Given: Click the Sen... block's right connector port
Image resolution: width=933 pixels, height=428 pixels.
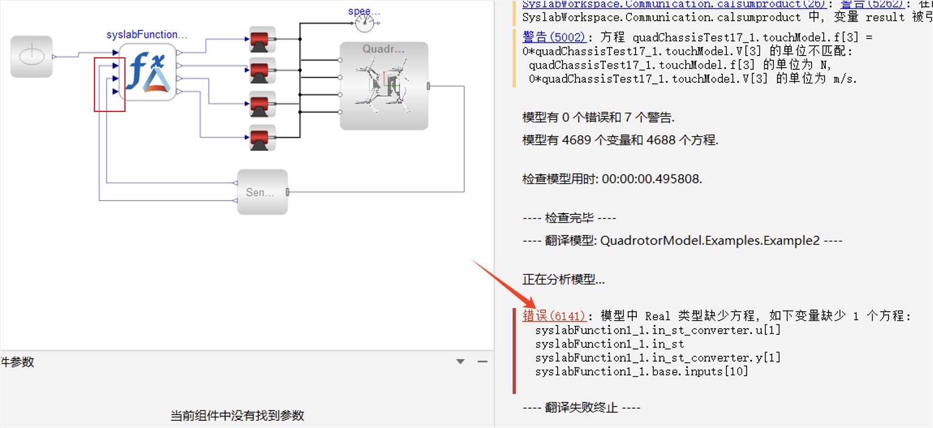Looking at the screenshot, I should point(288,192).
